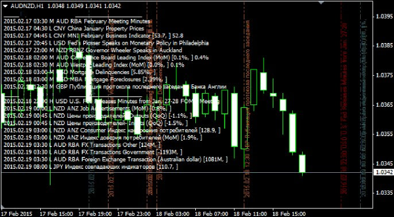
Task: Select NZD Цены производителей Inputs (QoQ) line
Action: click(96, 123)
